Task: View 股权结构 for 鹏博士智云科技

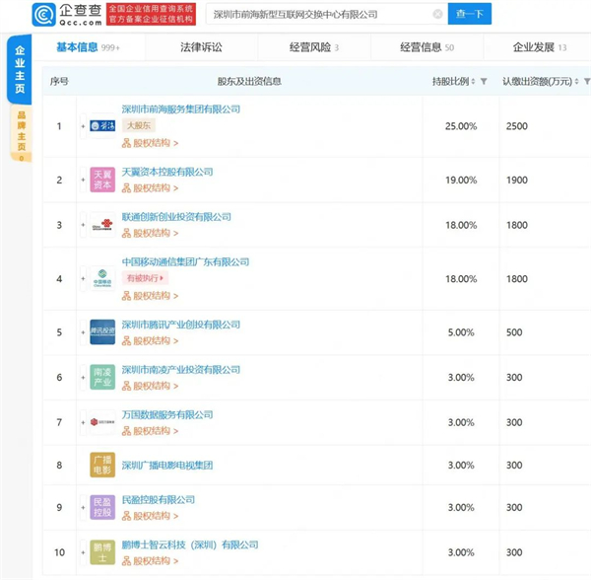Action: click(150, 560)
